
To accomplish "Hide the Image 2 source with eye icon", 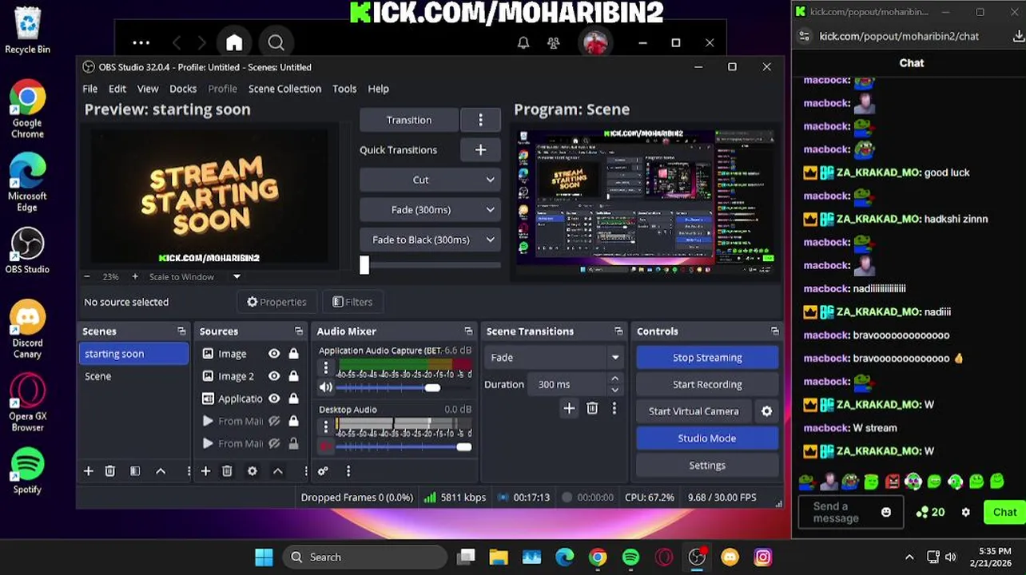I will (x=274, y=376).
